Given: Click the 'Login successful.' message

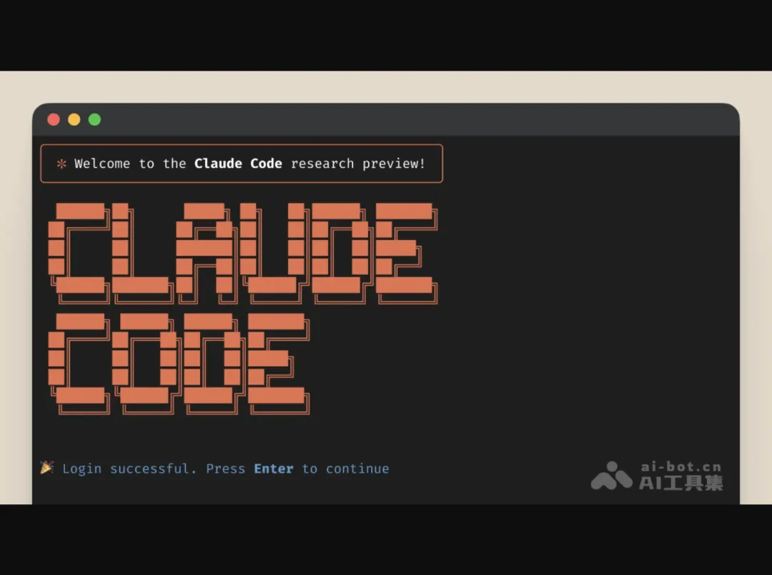Looking at the screenshot, I should click(x=129, y=469).
